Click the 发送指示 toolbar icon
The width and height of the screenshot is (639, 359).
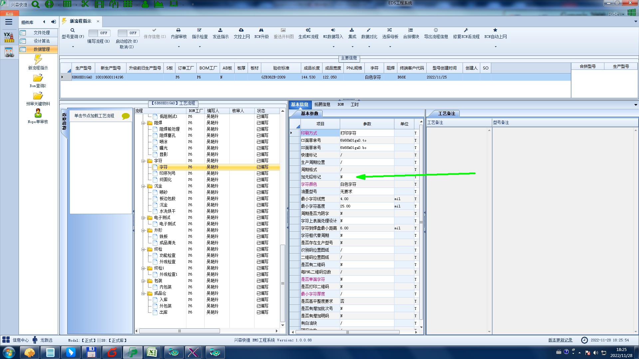[x=220, y=30]
